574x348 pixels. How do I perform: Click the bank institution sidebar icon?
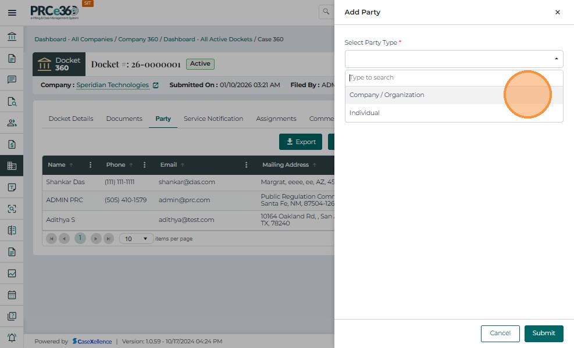pos(12,37)
